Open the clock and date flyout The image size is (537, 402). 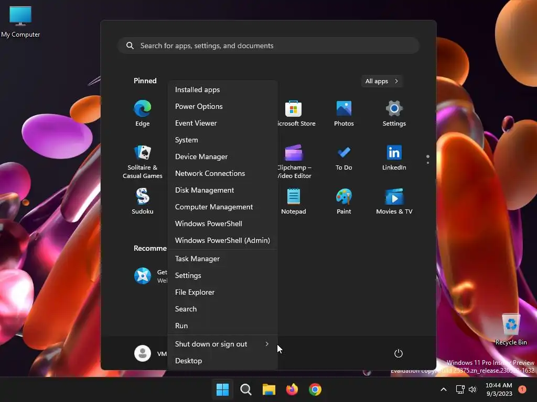499,389
